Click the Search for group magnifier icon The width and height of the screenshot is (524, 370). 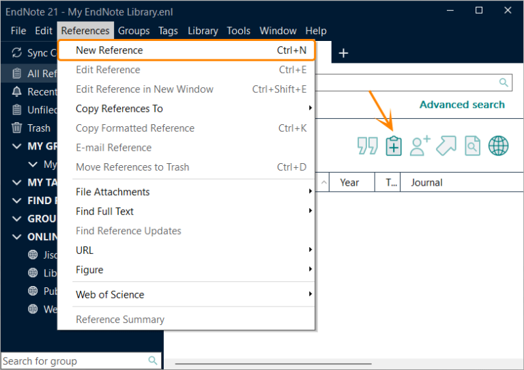click(x=153, y=360)
